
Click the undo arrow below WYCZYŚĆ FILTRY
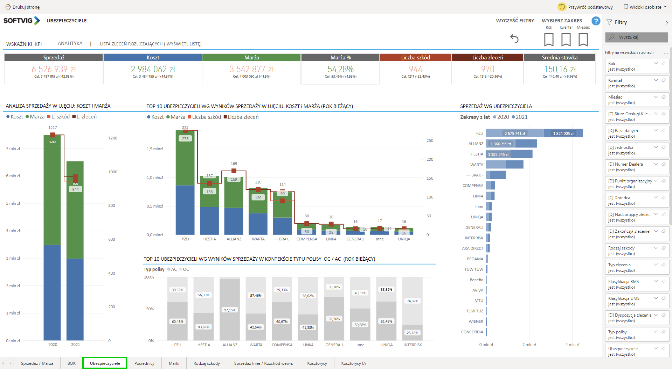tap(514, 38)
